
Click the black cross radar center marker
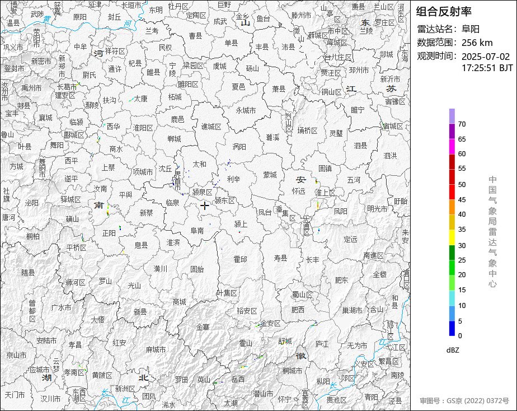tap(205, 206)
